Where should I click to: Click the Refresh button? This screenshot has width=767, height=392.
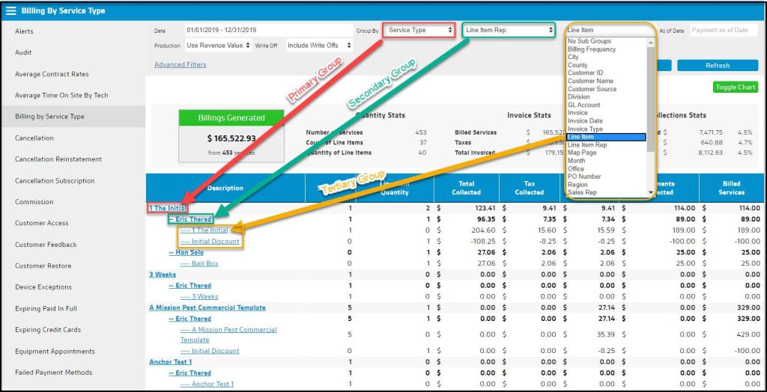[717, 66]
